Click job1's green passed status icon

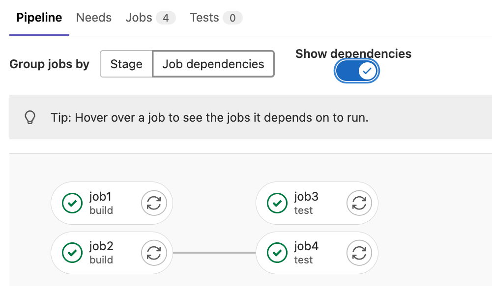(72, 203)
